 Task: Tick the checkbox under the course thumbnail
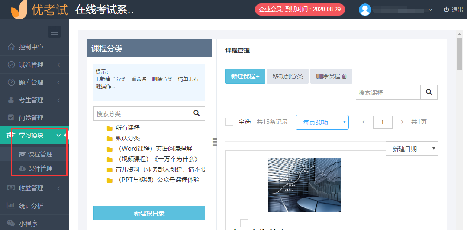point(244,223)
